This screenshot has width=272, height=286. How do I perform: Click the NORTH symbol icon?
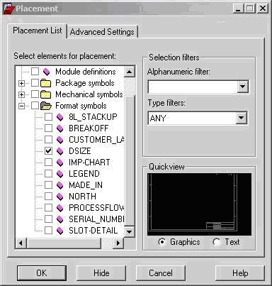click(60, 197)
